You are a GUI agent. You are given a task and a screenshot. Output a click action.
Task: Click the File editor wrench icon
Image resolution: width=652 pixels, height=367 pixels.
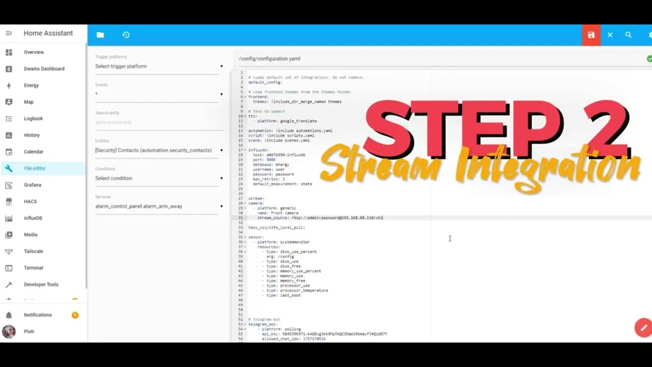pyautogui.click(x=9, y=168)
